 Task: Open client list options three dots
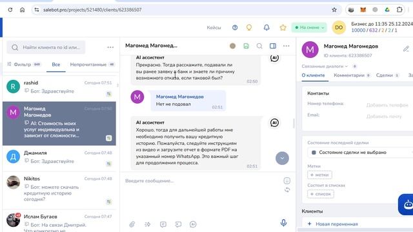click(110, 47)
